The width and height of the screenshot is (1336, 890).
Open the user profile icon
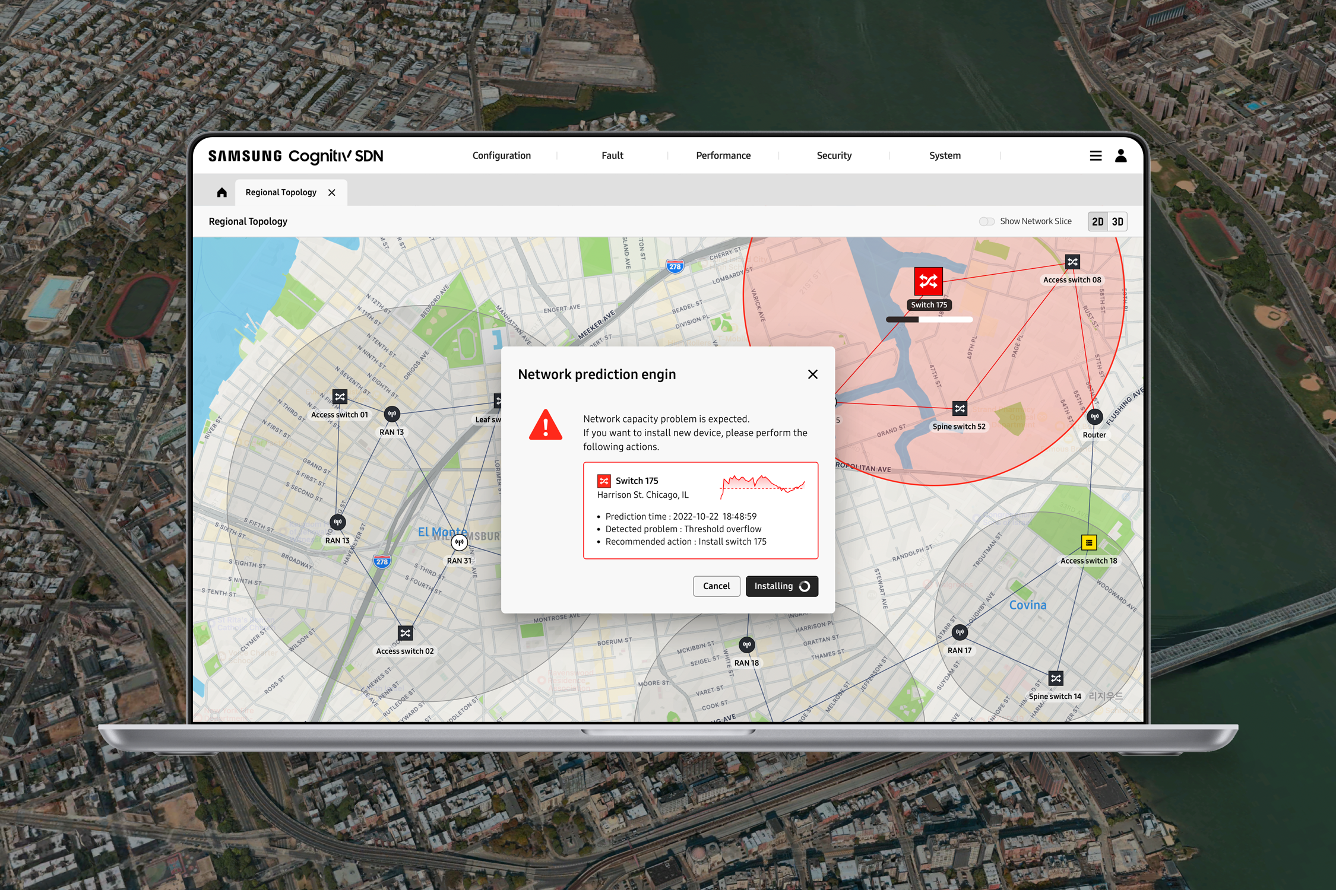pyautogui.click(x=1120, y=155)
